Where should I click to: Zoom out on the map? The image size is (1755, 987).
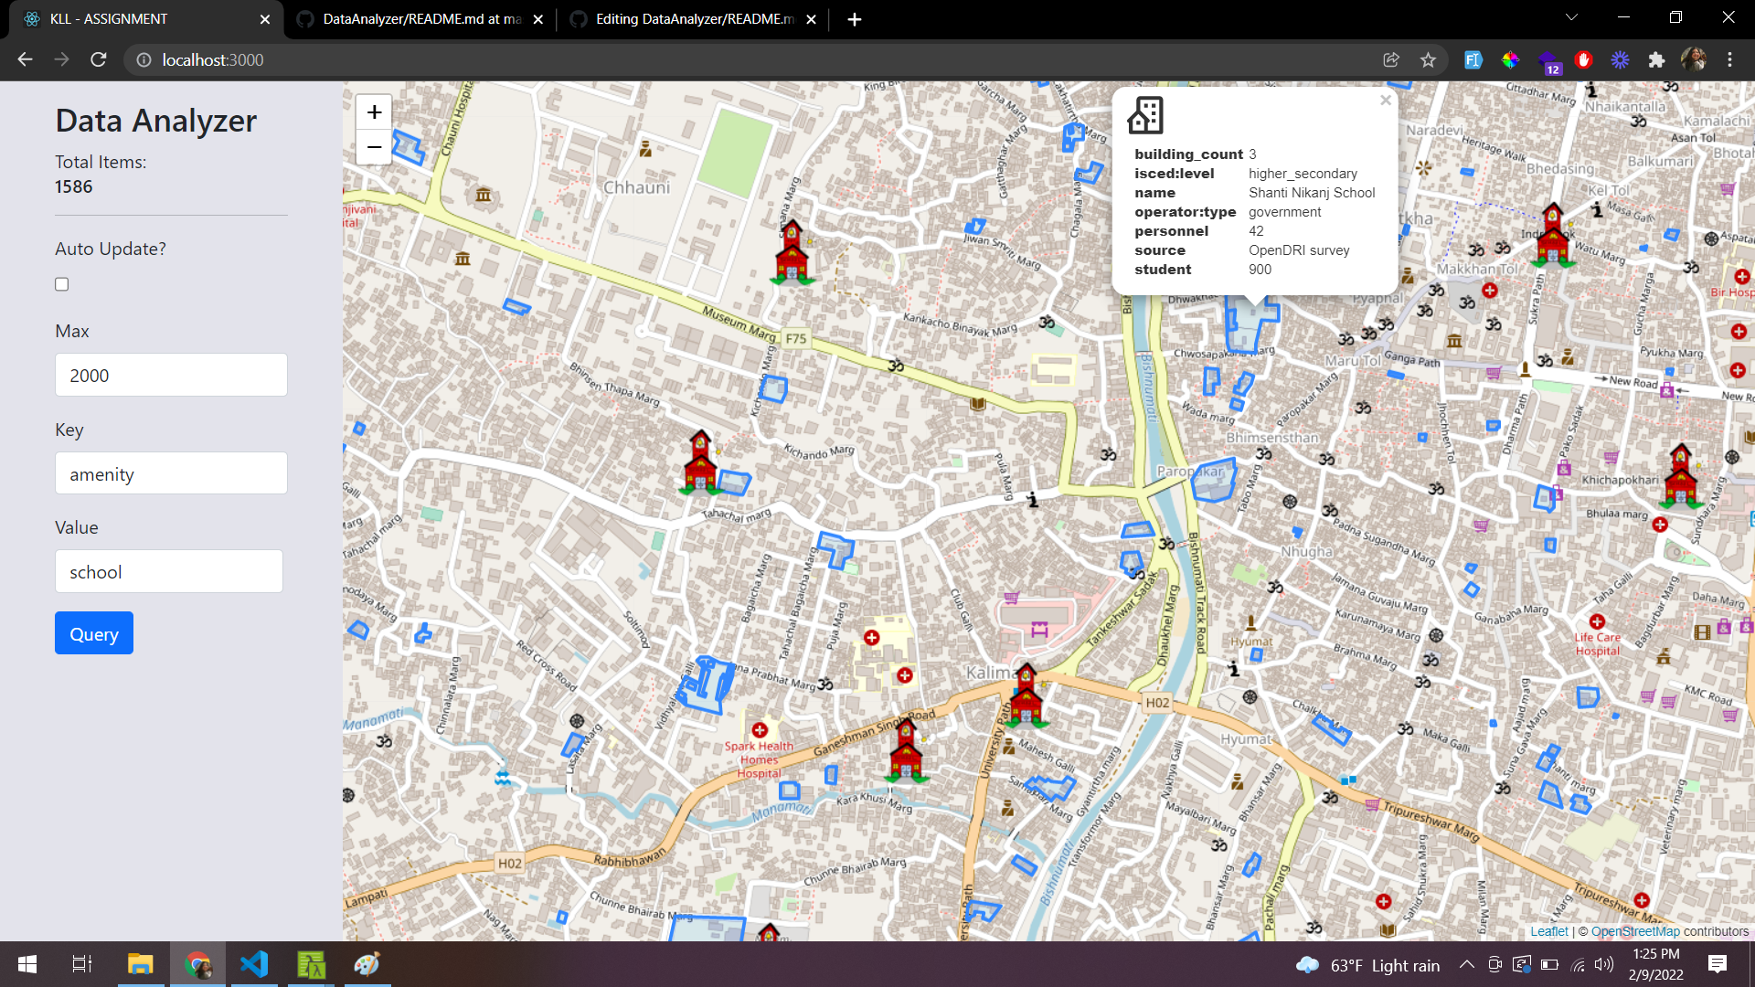(x=374, y=147)
